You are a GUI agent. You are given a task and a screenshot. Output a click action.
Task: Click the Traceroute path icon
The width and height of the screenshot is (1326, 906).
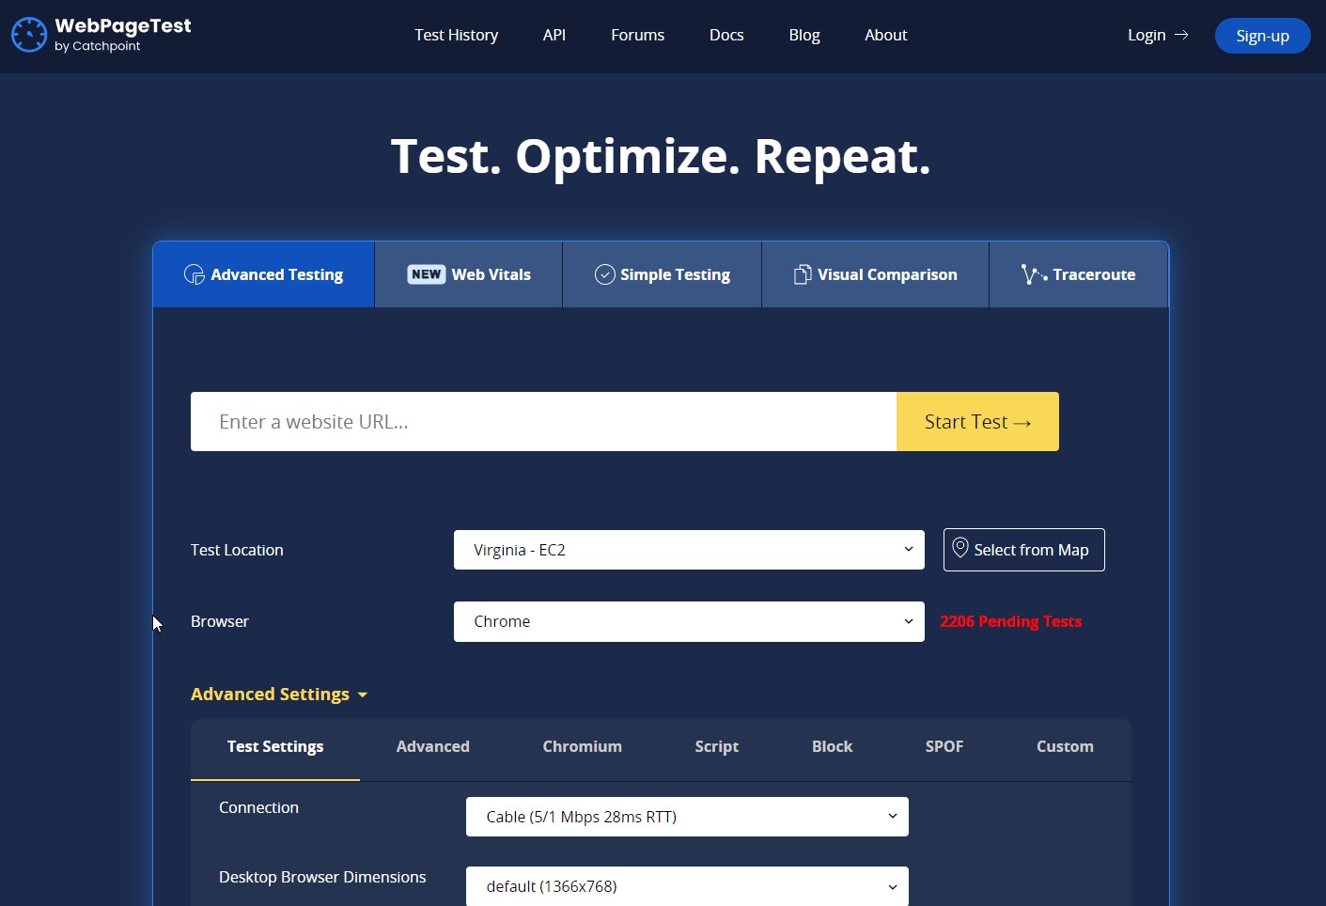1033,274
